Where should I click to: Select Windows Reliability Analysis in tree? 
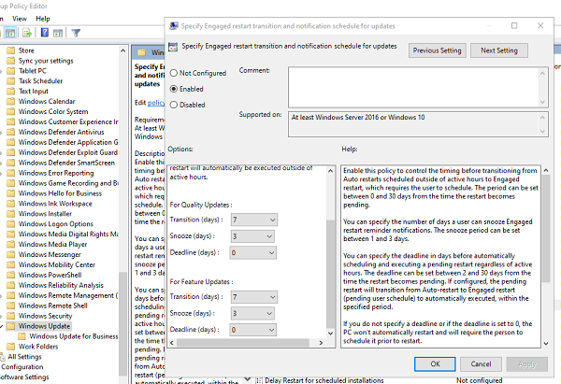click(x=61, y=285)
